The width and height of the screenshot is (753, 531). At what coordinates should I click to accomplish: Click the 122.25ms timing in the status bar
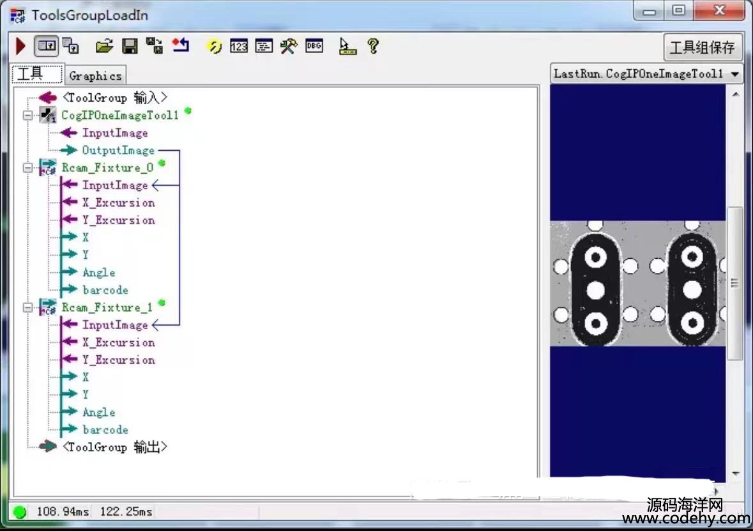(x=126, y=512)
